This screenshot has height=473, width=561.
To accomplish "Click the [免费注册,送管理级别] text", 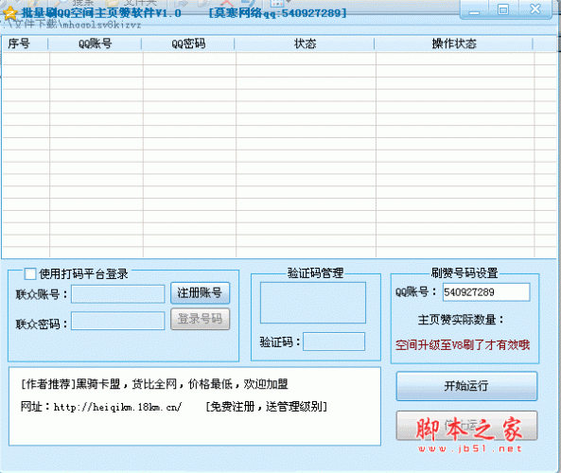I will [x=267, y=407].
